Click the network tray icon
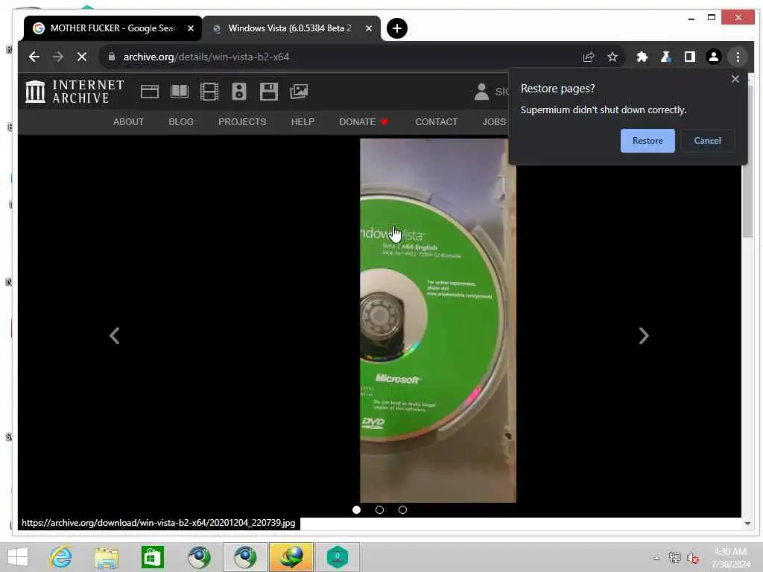This screenshot has width=763, height=572. tap(674, 558)
